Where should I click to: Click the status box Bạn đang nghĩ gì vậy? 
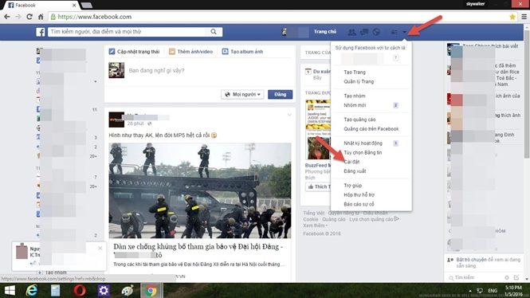pyautogui.click(x=156, y=71)
